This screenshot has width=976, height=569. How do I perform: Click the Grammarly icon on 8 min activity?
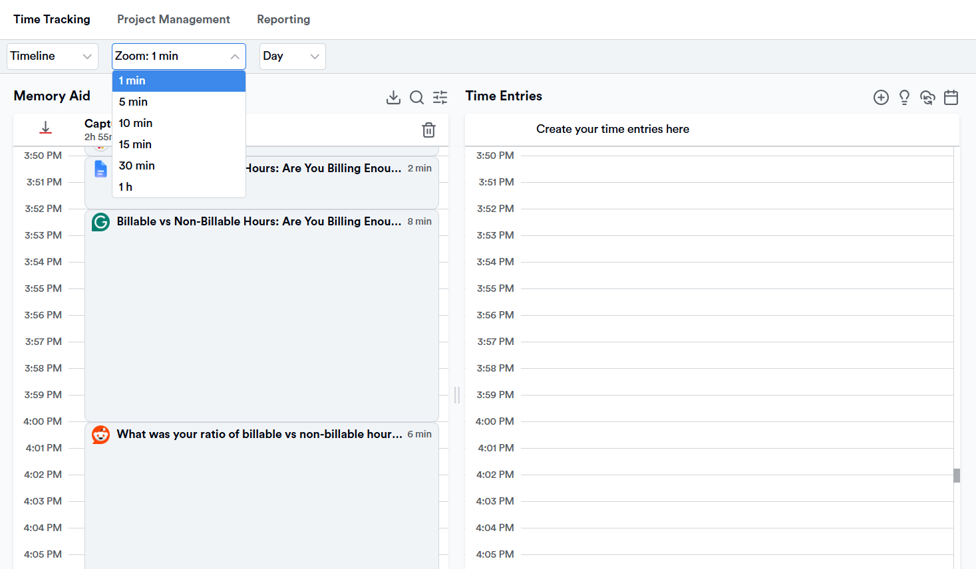(100, 222)
